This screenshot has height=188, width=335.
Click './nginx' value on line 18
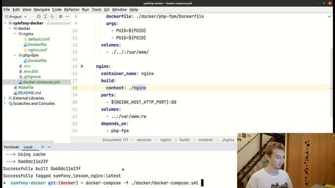click(x=138, y=88)
